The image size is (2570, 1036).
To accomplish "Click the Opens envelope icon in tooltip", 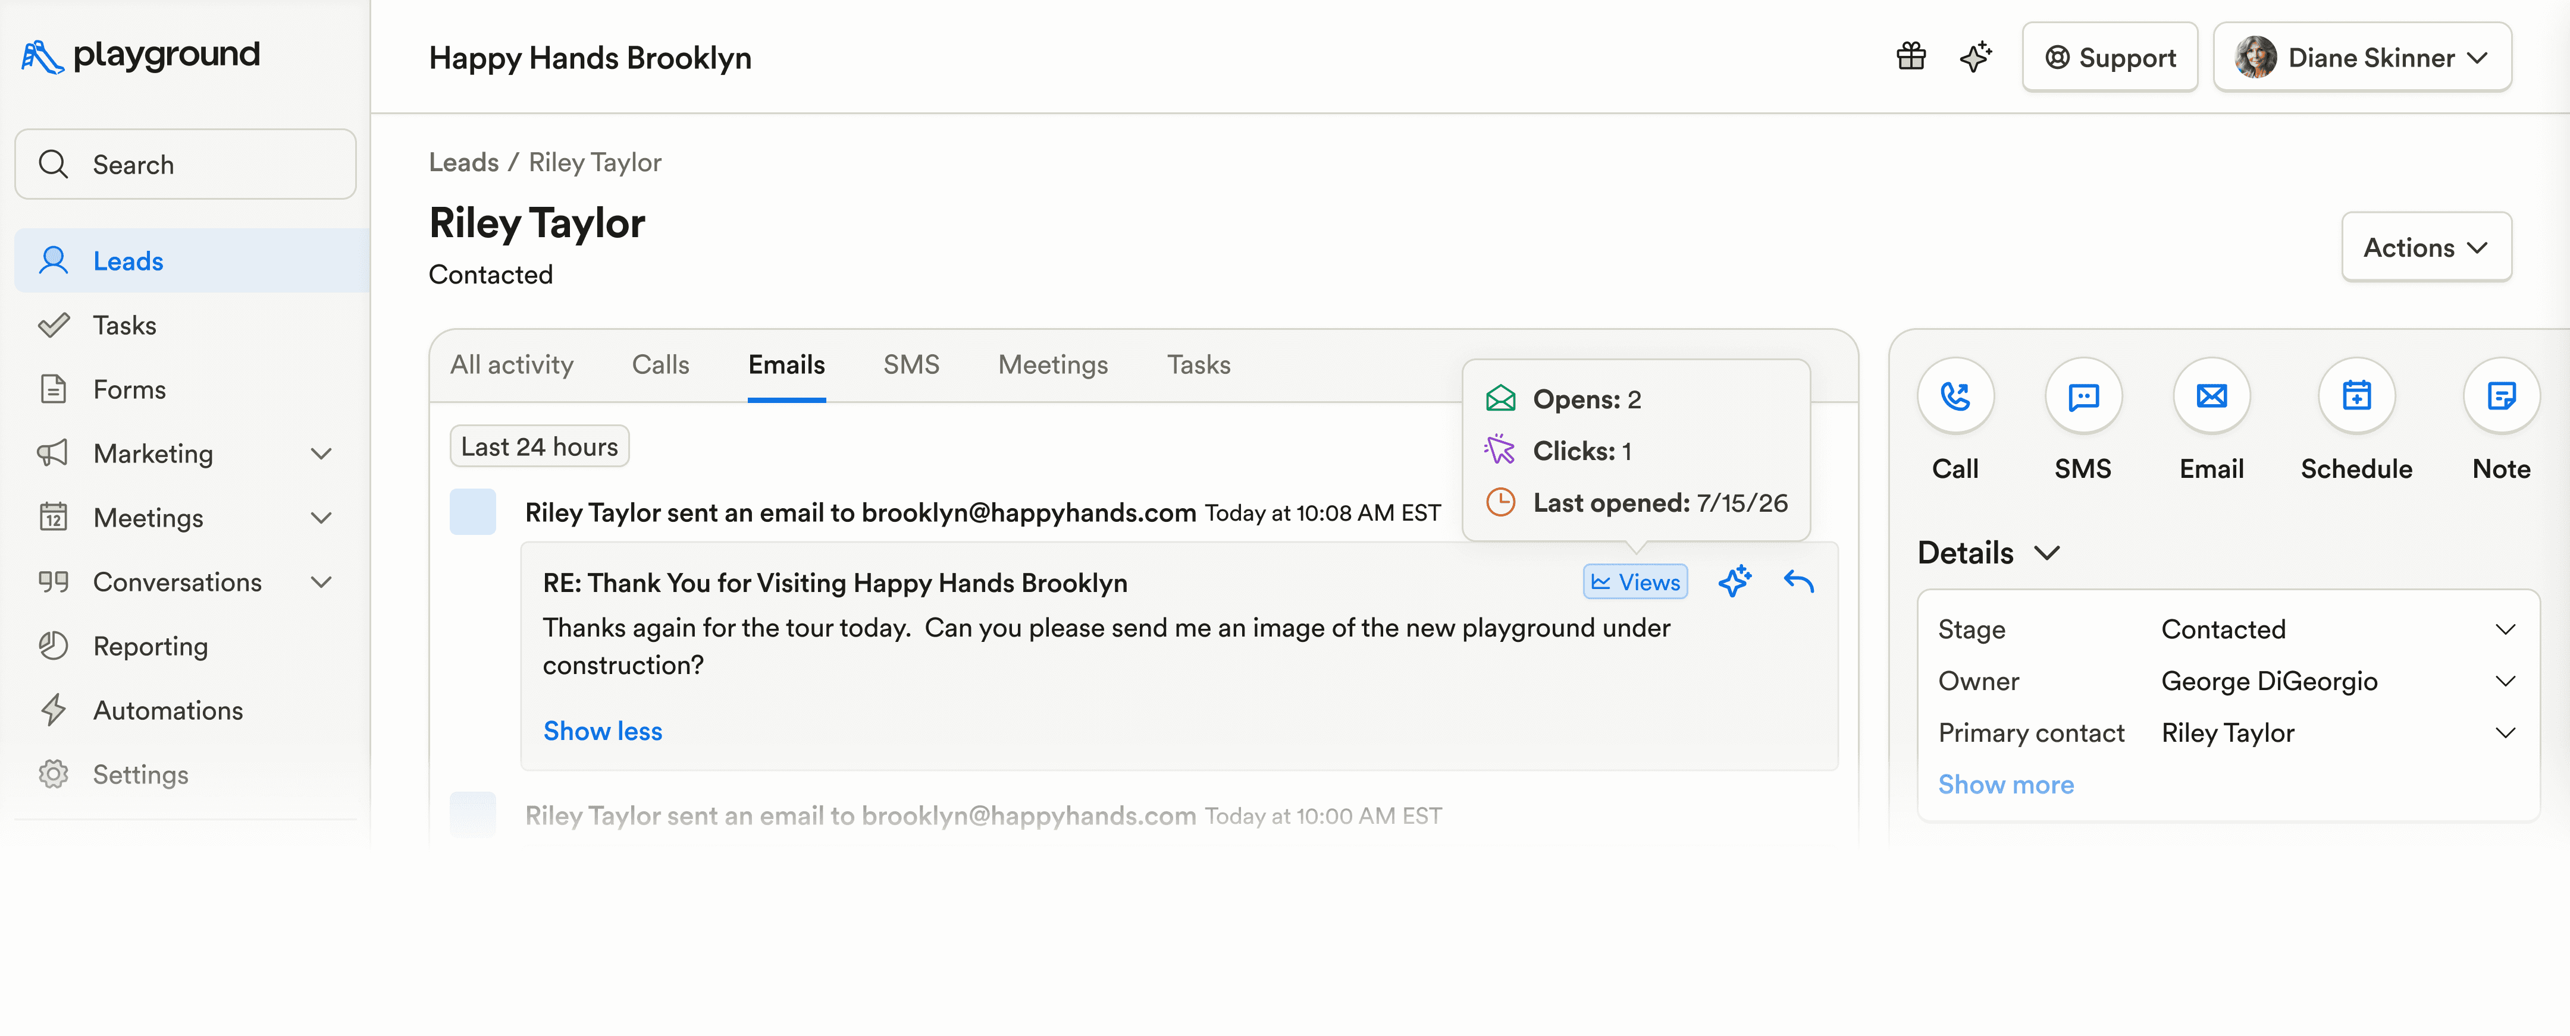I will (1500, 399).
